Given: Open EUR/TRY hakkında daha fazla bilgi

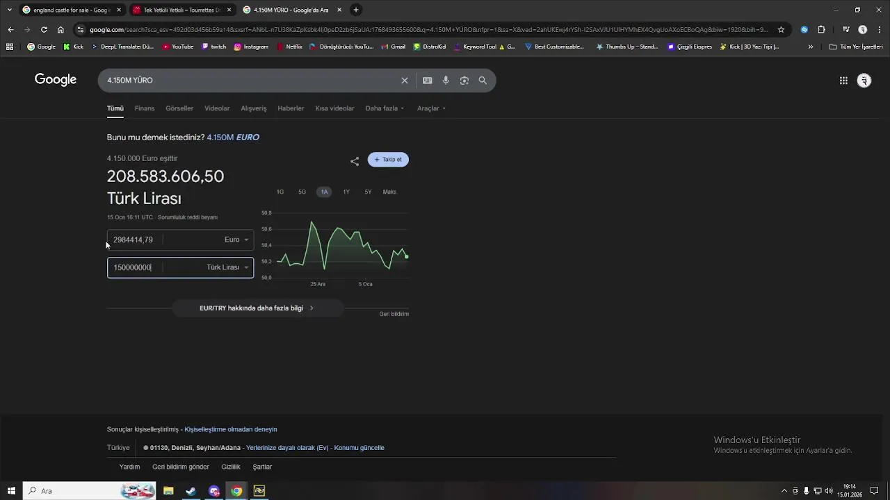Looking at the screenshot, I should [257, 308].
